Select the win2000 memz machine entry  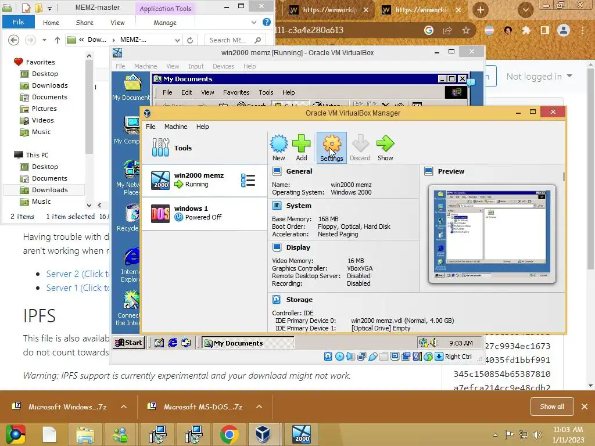[x=204, y=180]
